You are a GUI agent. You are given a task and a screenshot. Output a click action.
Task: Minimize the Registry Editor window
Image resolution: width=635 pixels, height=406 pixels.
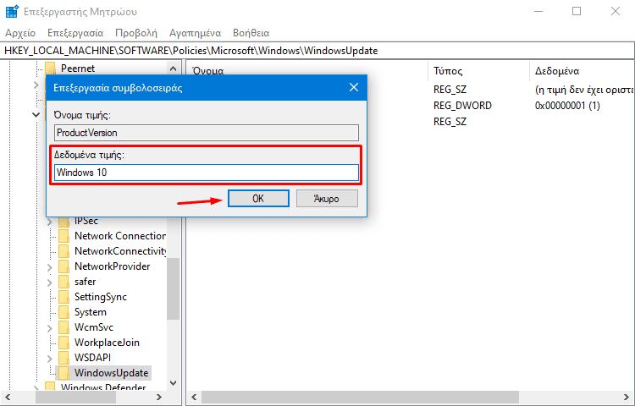538,11
